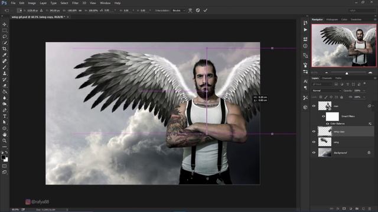Image resolution: width=378 pixels, height=212 pixels.
Task: Click the Navigator zoom out button
Action: [x=327, y=72]
